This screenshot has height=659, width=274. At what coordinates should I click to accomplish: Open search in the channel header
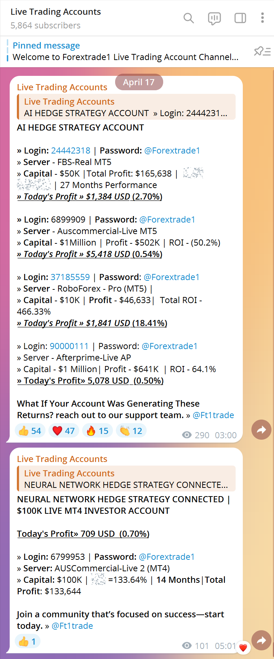tap(189, 18)
